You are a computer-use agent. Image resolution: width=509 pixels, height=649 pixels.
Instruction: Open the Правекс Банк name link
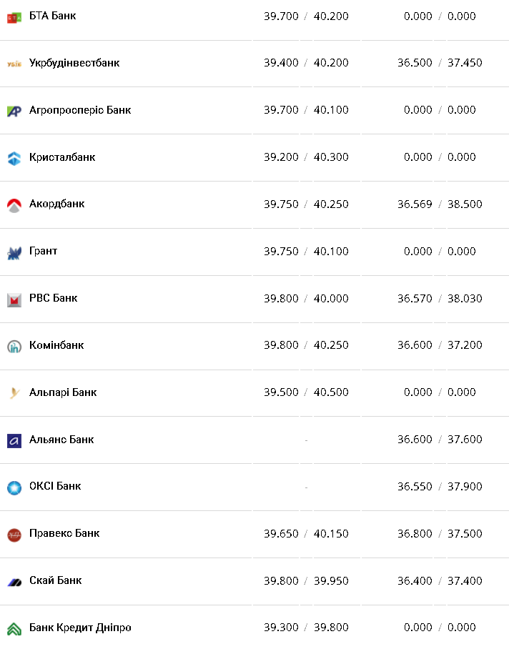[64, 533]
